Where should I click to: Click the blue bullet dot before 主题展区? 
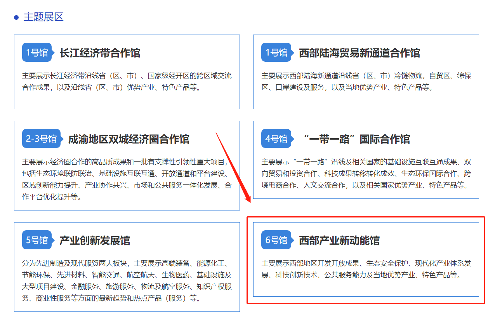16,17
